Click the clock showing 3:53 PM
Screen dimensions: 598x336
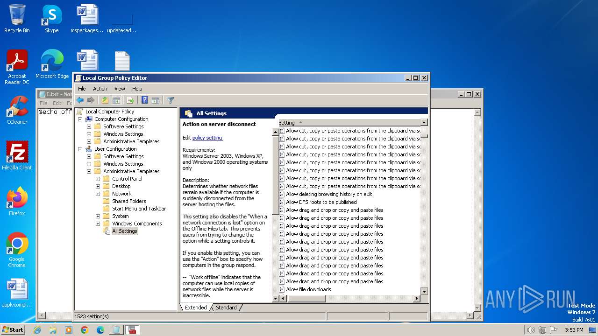[574, 330]
